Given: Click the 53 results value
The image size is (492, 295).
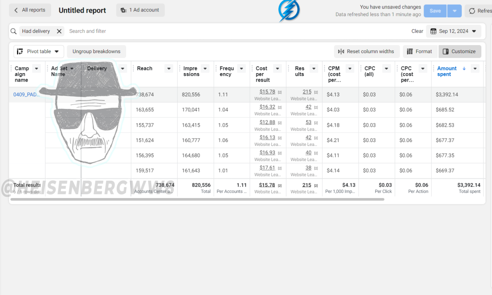Looking at the screenshot, I should (308, 122).
